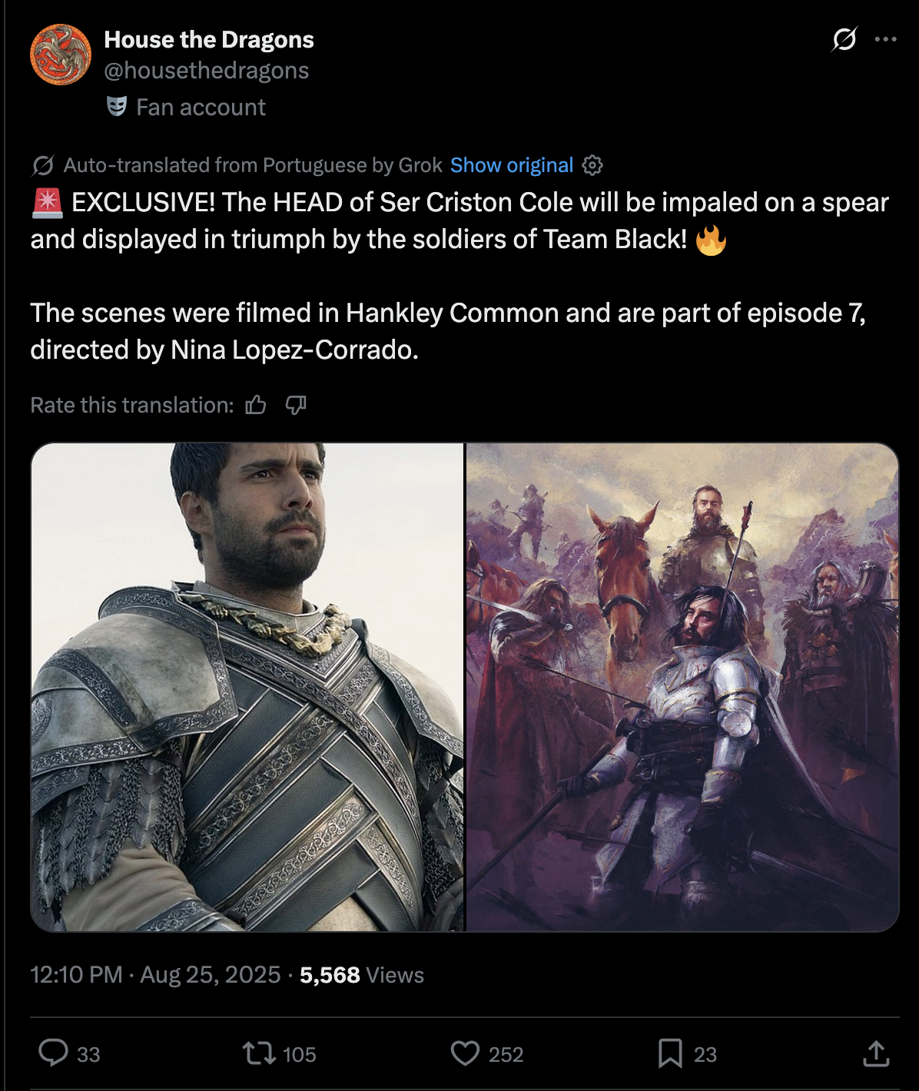919x1091 pixels.
Task: Repost this tweet
Action: (x=259, y=1053)
